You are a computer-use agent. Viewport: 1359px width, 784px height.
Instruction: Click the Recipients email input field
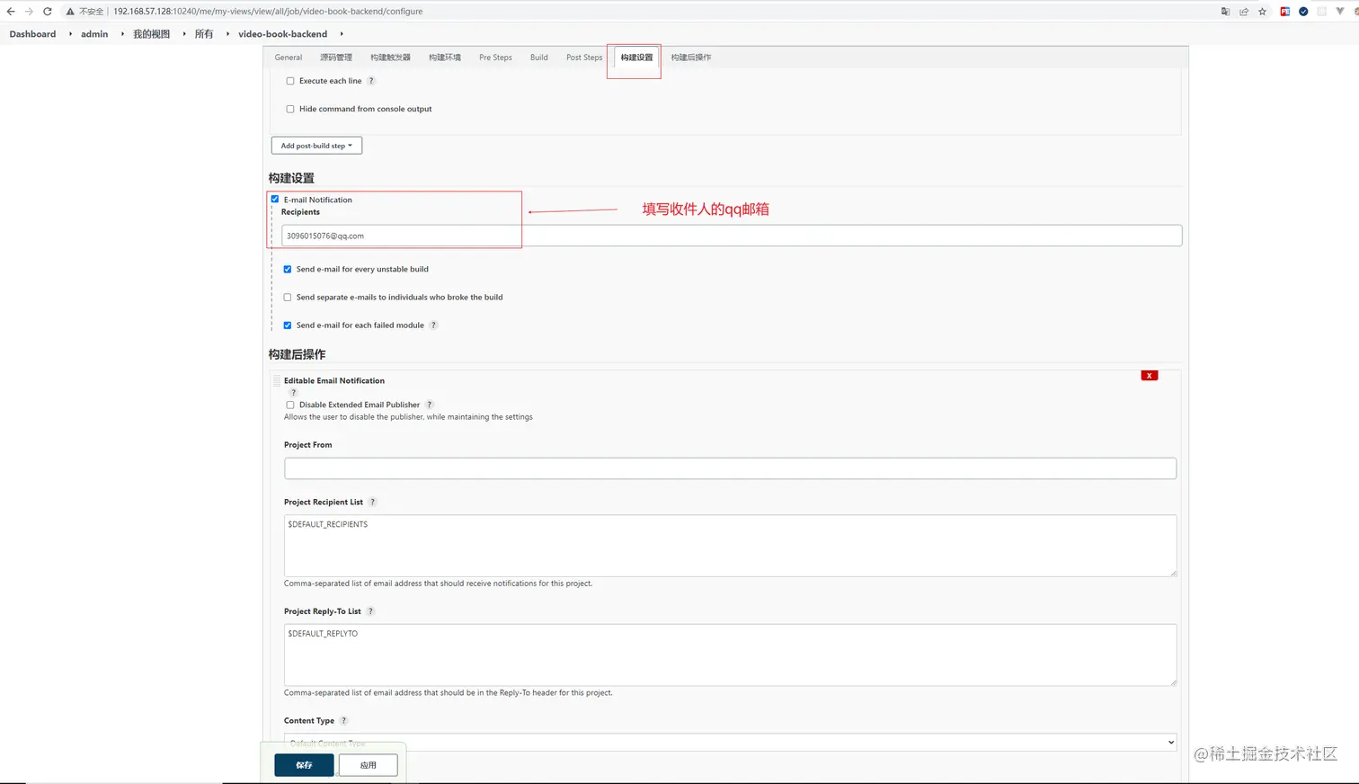(x=732, y=236)
